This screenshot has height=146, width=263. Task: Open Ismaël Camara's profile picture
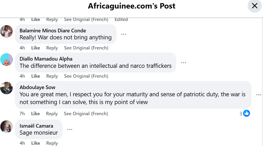pyautogui.click(x=6, y=127)
